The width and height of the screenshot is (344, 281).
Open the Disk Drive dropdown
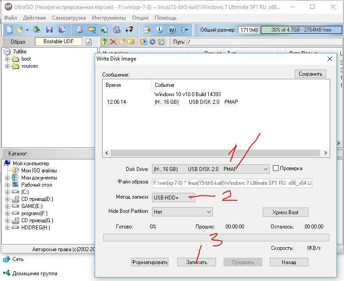(211, 169)
